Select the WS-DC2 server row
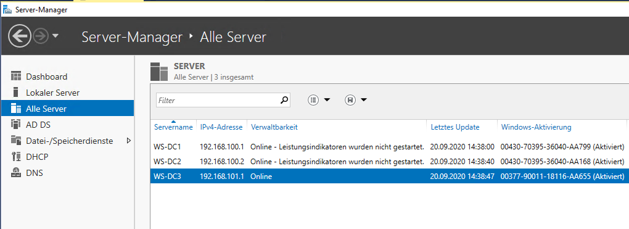This screenshot has height=229, width=629. click(389, 162)
